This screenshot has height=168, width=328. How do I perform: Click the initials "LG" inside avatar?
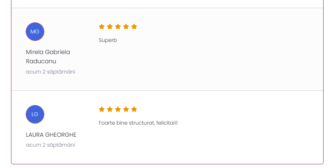35,114
